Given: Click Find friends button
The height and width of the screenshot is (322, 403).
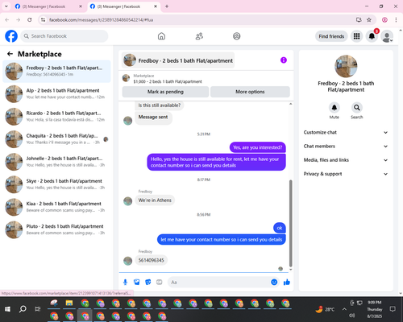Looking at the screenshot, I should pos(331,36).
